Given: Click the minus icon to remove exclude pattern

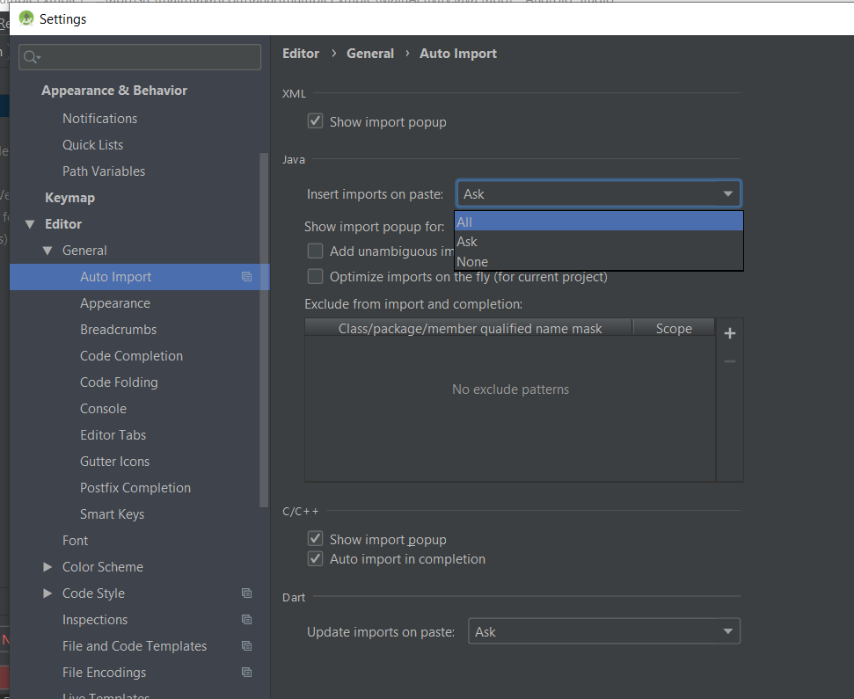Looking at the screenshot, I should coord(729,360).
